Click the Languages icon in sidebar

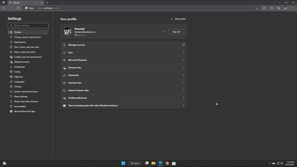click(x=11, y=82)
